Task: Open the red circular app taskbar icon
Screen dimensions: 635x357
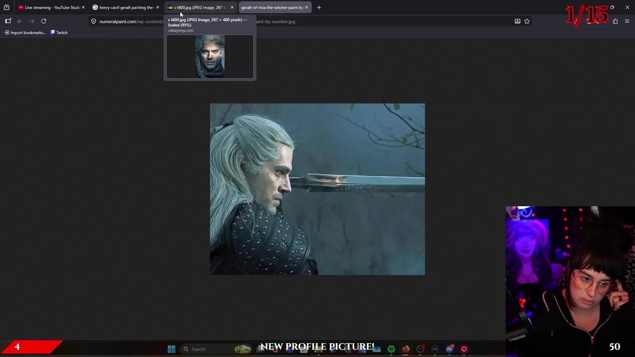Action: pos(464,349)
